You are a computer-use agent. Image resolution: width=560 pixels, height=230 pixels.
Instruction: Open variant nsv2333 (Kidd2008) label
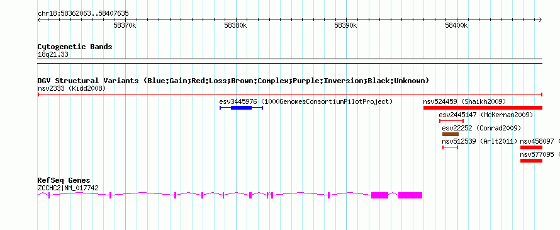click(72, 88)
